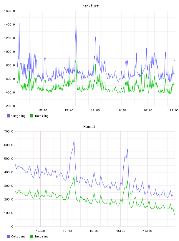Click Frankfurt's outgoing peak just after 15:40

point(76,25)
